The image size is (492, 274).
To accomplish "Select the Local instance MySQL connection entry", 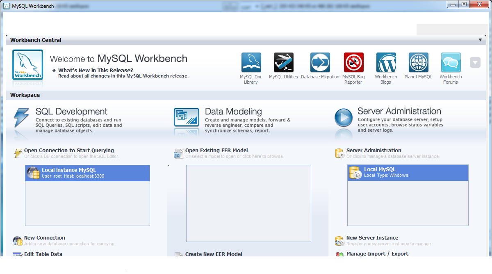I will (x=87, y=173).
